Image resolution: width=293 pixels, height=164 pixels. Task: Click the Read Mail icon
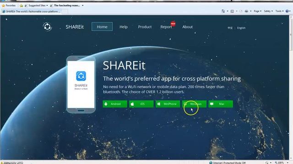[x=241, y=11]
